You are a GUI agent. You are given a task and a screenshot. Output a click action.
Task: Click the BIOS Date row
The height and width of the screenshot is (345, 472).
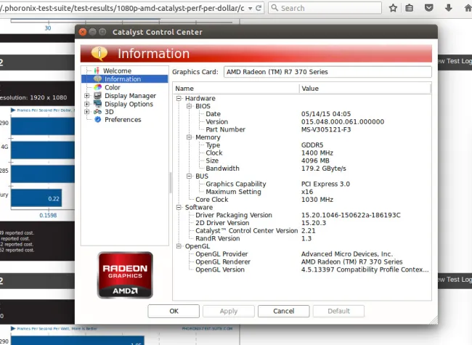point(302,114)
